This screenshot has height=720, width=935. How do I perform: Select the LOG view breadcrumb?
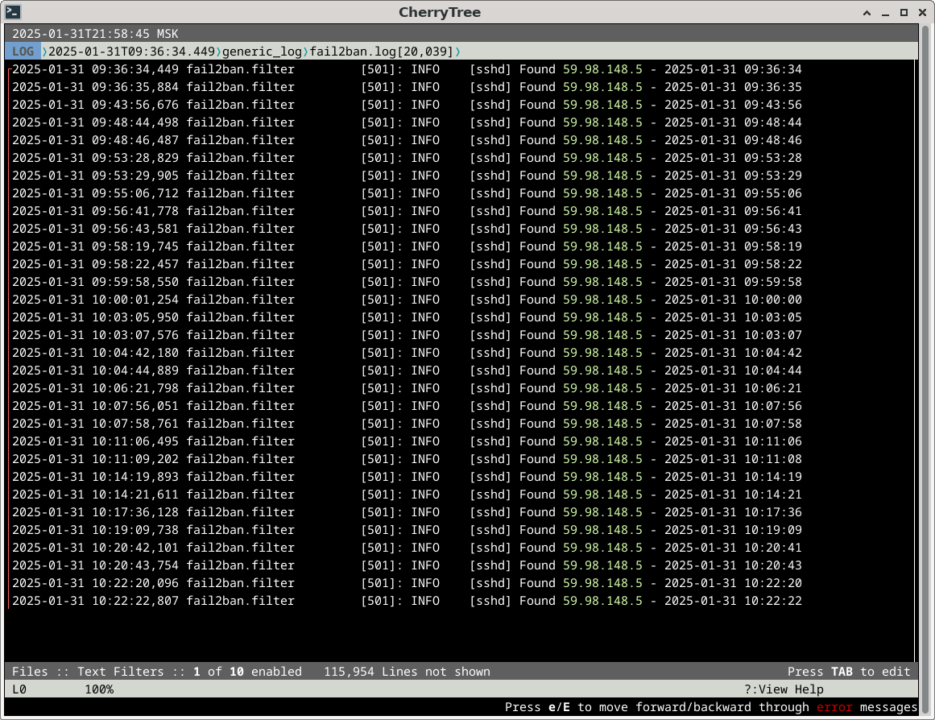pos(23,52)
